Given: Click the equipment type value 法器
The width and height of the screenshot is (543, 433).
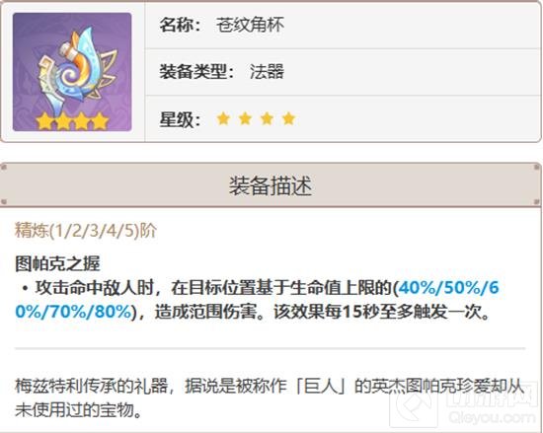Looking at the screenshot, I should click(x=267, y=72).
